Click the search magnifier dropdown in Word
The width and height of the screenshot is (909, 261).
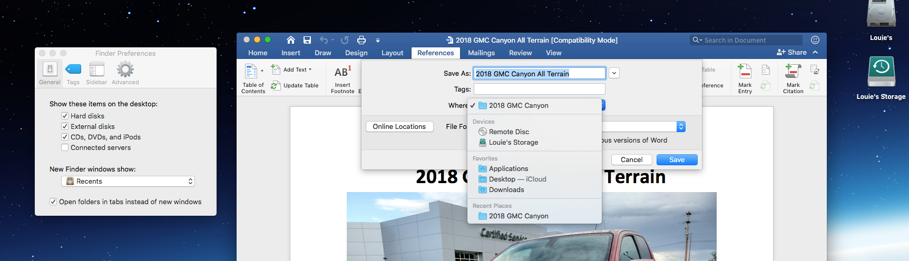tap(697, 40)
